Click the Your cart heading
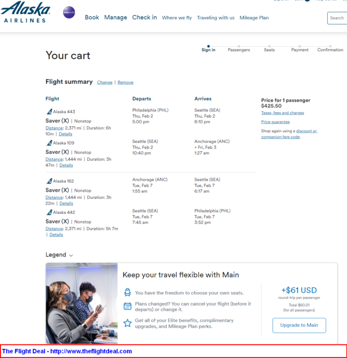This screenshot has width=347, height=358. pos(68,55)
